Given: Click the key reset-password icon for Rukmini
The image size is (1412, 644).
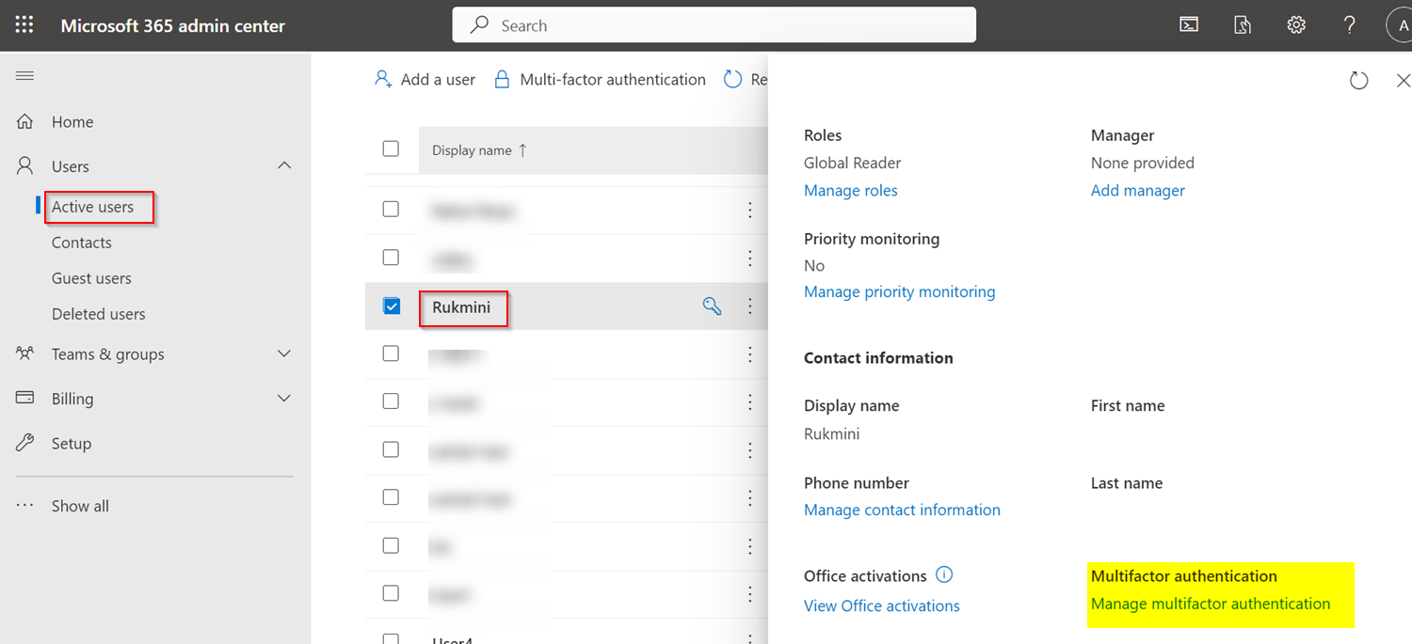Looking at the screenshot, I should coord(713,306).
